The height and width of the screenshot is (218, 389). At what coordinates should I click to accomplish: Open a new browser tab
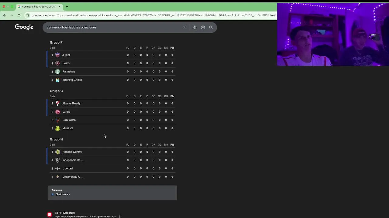(67, 6)
